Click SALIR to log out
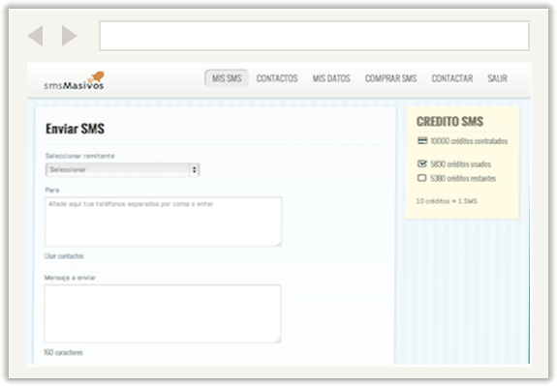557x386 pixels. [x=497, y=78]
